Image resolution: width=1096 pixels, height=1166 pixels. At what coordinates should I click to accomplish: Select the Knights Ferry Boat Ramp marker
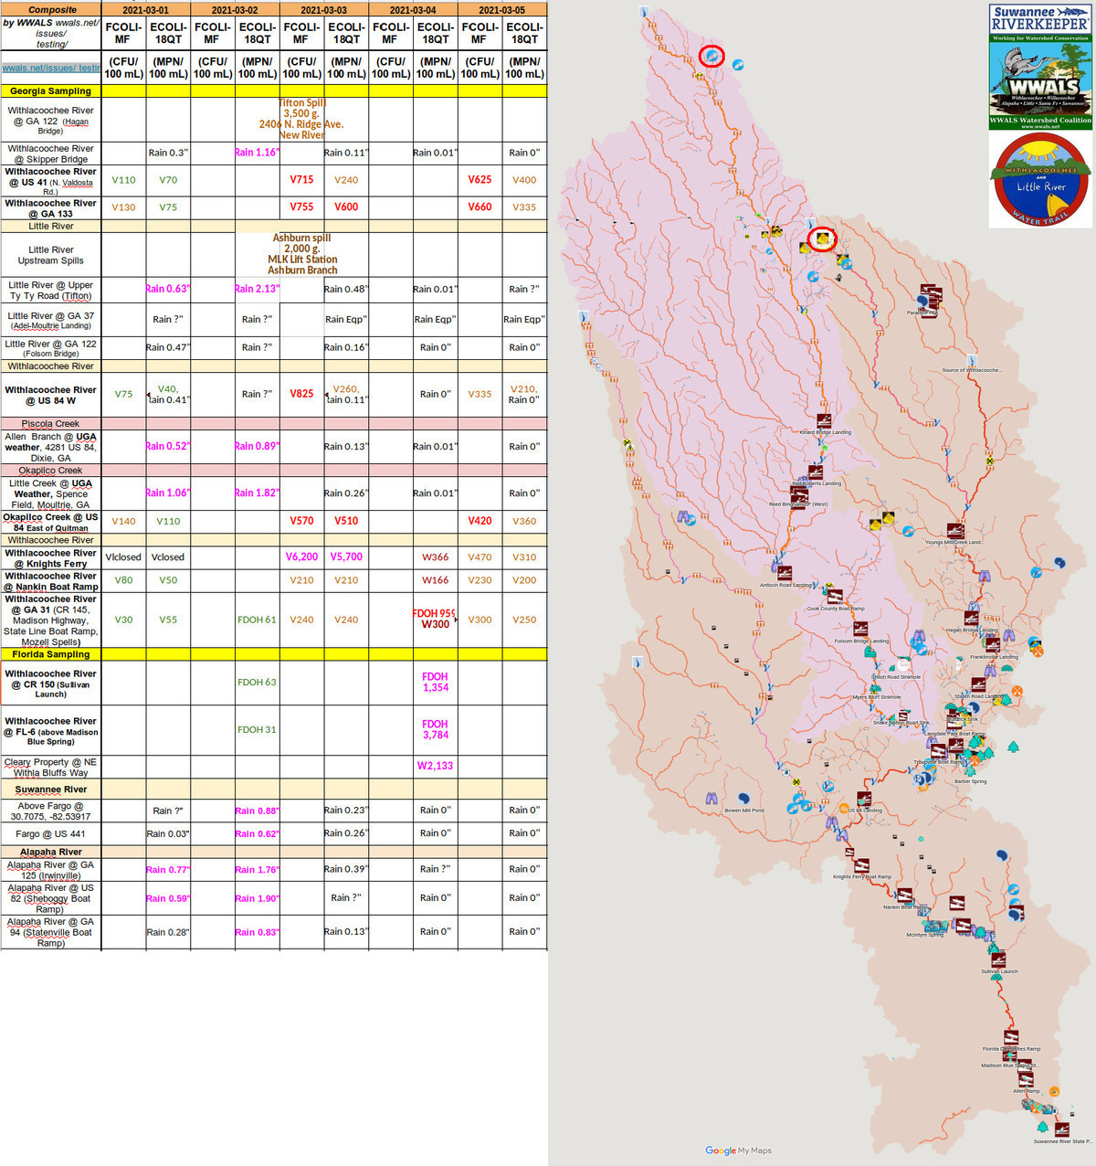[x=860, y=865]
